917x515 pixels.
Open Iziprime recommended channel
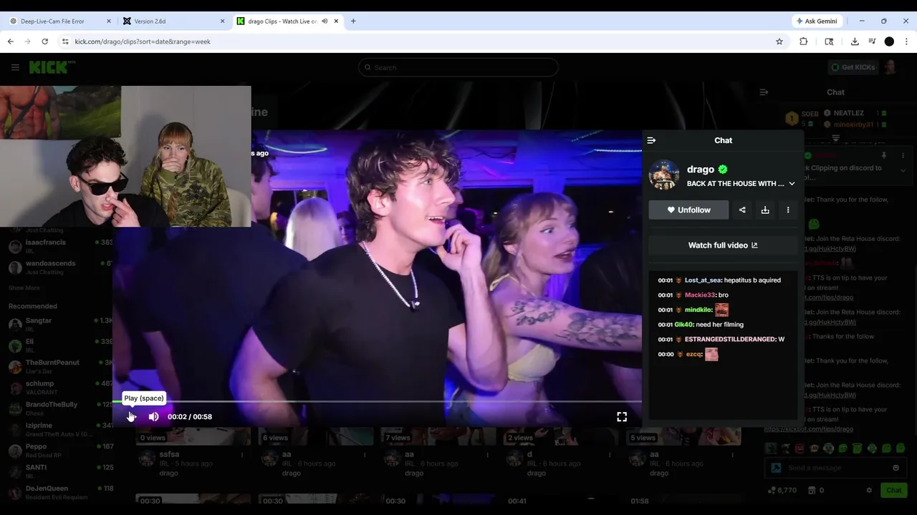[61, 429]
